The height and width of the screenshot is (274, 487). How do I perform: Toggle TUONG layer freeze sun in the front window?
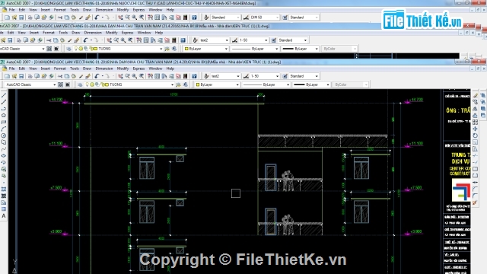[92, 84]
